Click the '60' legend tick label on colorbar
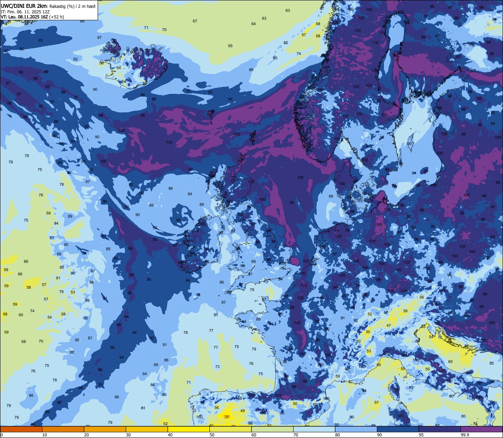Viewport: 503px width, 438px height. [x=254, y=435]
